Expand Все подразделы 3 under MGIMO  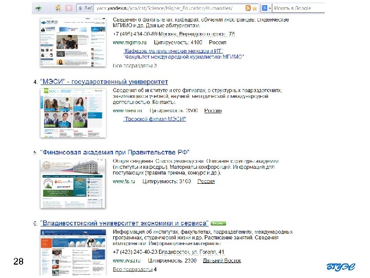pos(135,65)
